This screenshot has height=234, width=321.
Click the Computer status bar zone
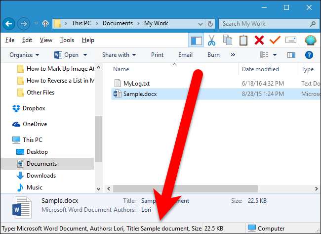pyautogui.click(x=266, y=228)
